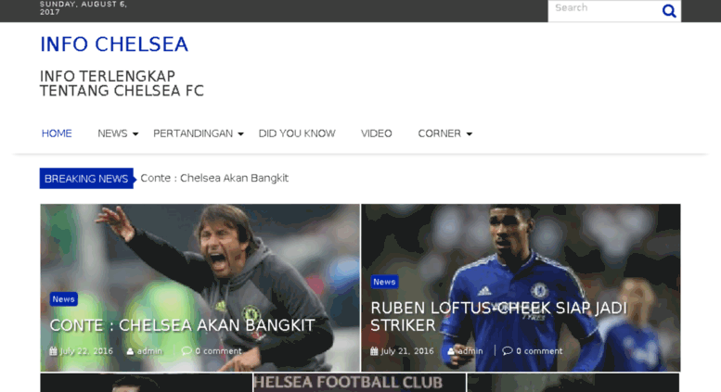Click News tag on Loftus-Cheek article
Viewport: 721px width, 392px height.
[x=384, y=282]
